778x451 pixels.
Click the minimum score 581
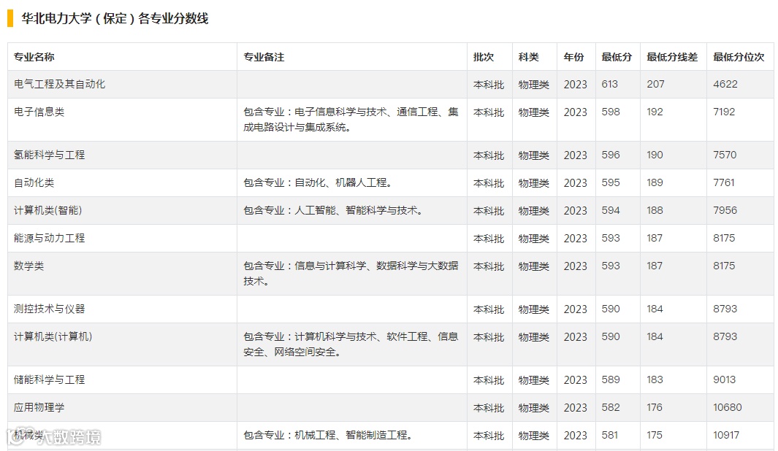pyautogui.click(x=610, y=436)
